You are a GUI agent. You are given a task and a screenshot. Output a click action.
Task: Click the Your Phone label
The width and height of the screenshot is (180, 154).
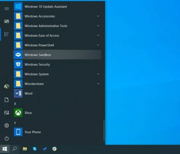[x=33, y=132]
